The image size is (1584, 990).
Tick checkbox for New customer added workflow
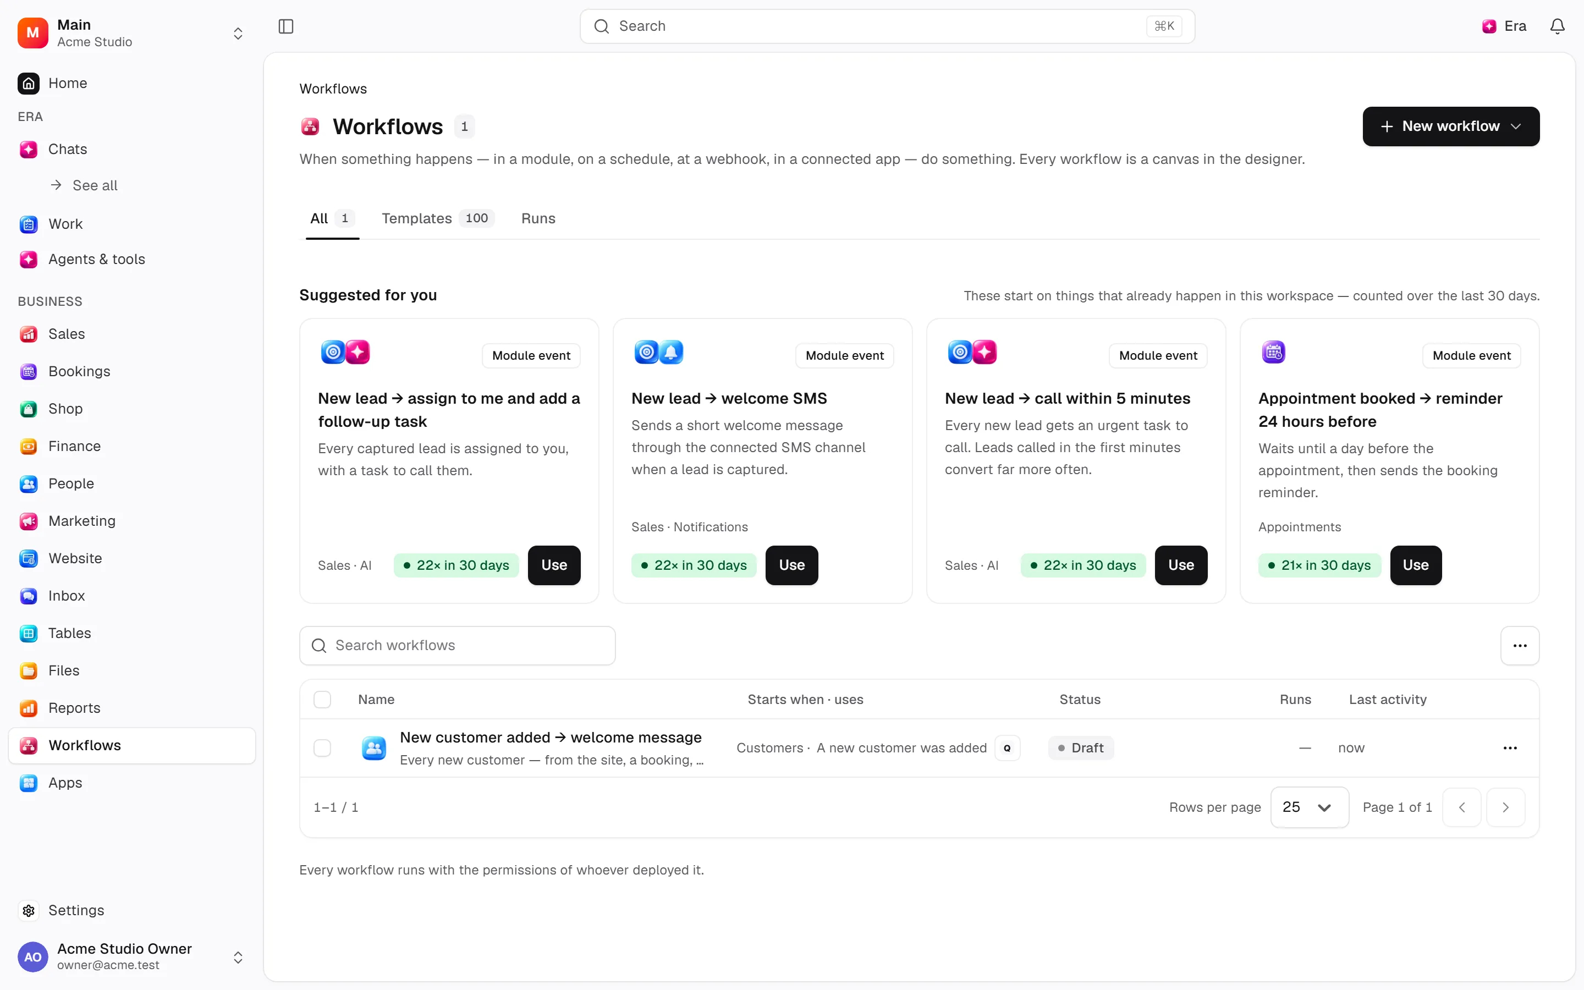pos(322,748)
